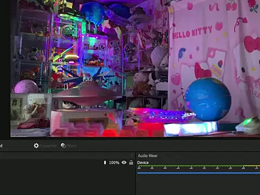Click the blue globe in the preview
This screenshot has height=195, width=260.
click(x=208, y=99)
